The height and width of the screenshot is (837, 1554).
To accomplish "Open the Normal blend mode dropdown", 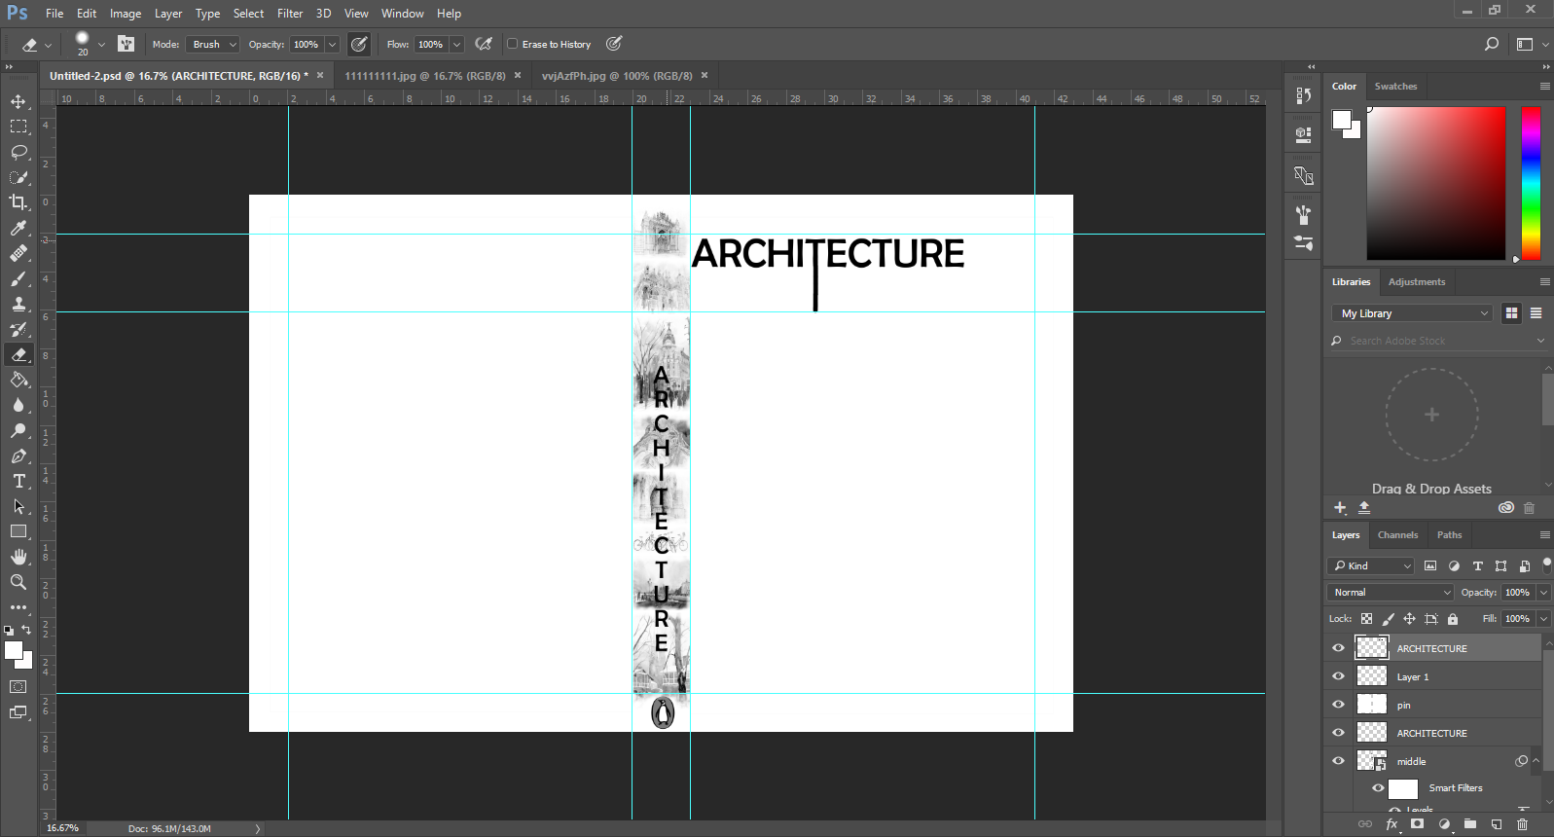I will pyautogui.click(x=1391, y=592).
